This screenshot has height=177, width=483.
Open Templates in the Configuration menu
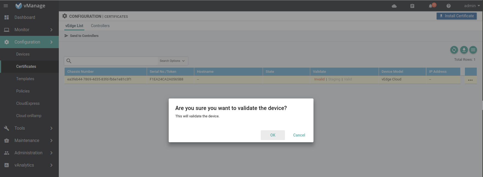(x=25, y=79)
